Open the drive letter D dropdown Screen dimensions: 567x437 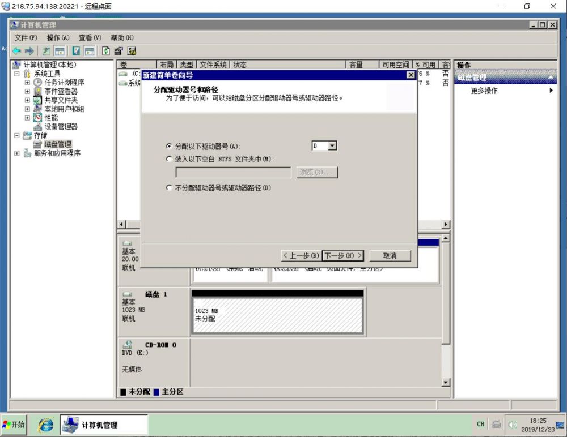tap(332, 146)
